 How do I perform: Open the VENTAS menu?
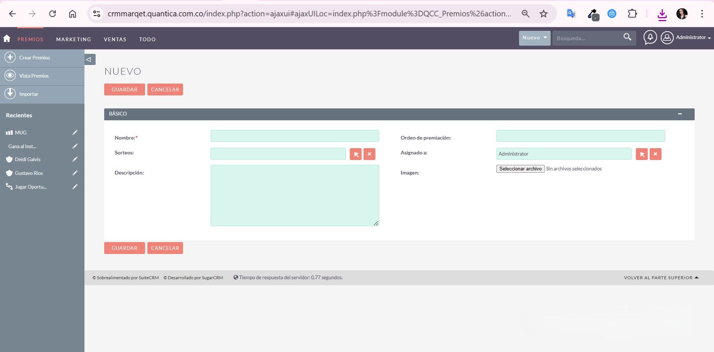115,39
